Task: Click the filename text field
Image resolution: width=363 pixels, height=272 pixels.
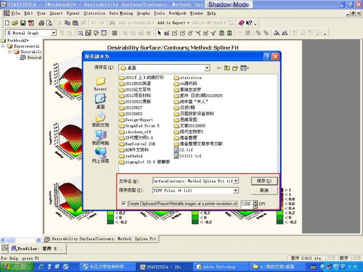Action: (193, 181)
